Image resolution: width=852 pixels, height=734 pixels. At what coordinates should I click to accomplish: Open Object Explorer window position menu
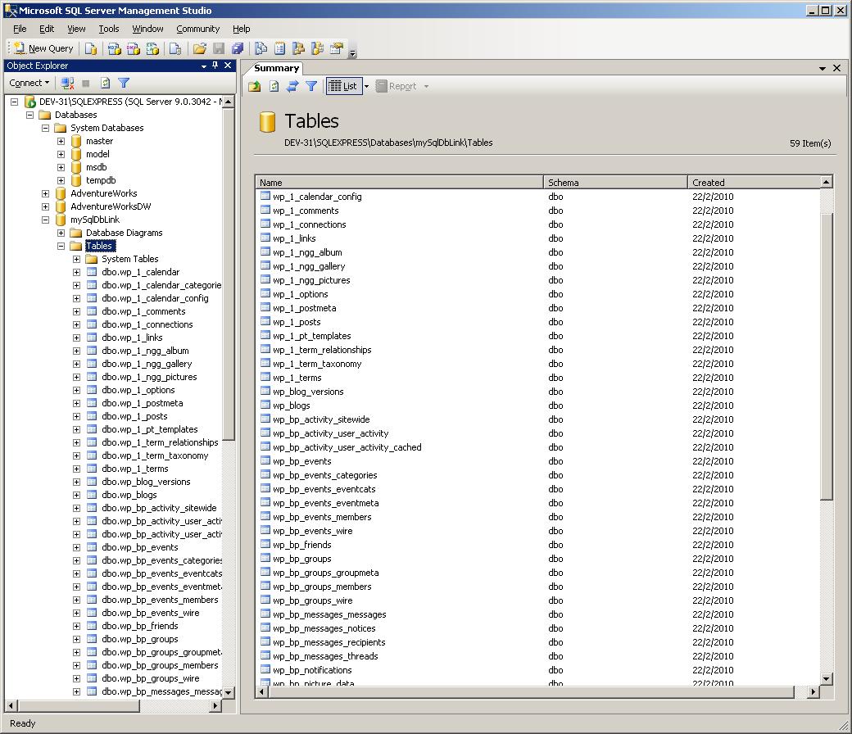[204, 66]
